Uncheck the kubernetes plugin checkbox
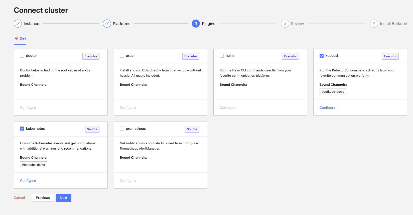Viewport: 413px width, 215px height. pyautogui.click(x=22, y=129)
